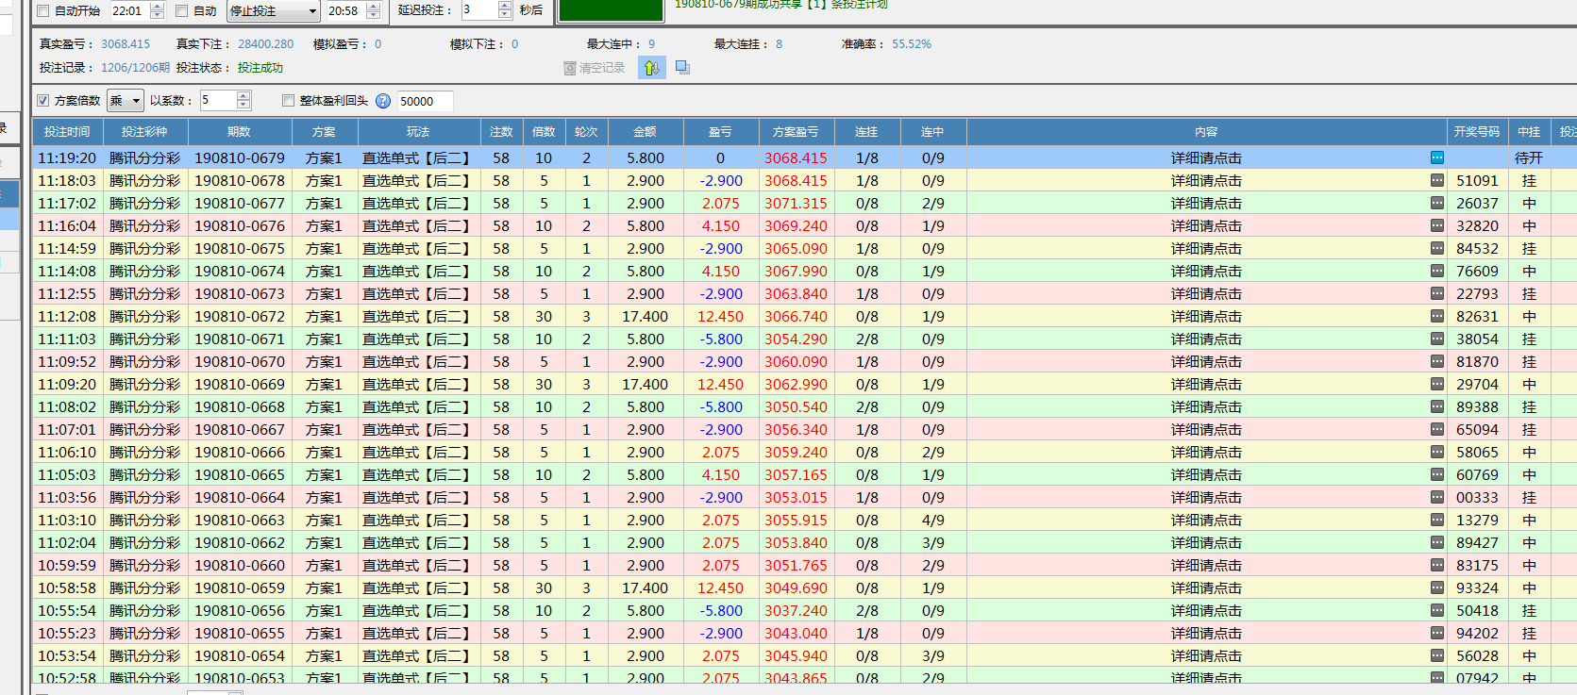Select the 12.450 profit cell in row 190810-0669
This screenshot has width=1577, height=695.
[x=720, y=385]
